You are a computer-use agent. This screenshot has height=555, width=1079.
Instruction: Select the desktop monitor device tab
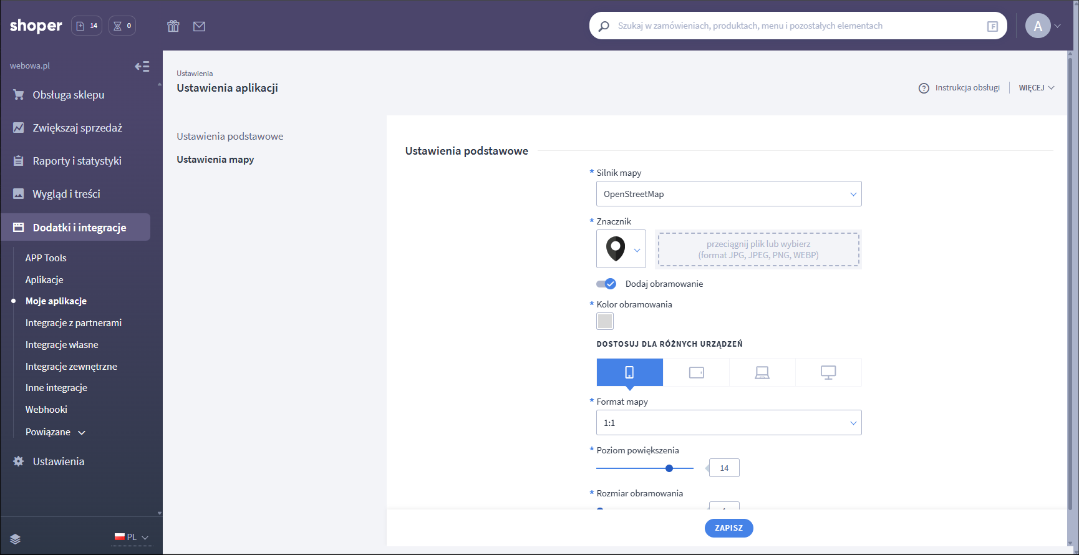tap(828, 372)
